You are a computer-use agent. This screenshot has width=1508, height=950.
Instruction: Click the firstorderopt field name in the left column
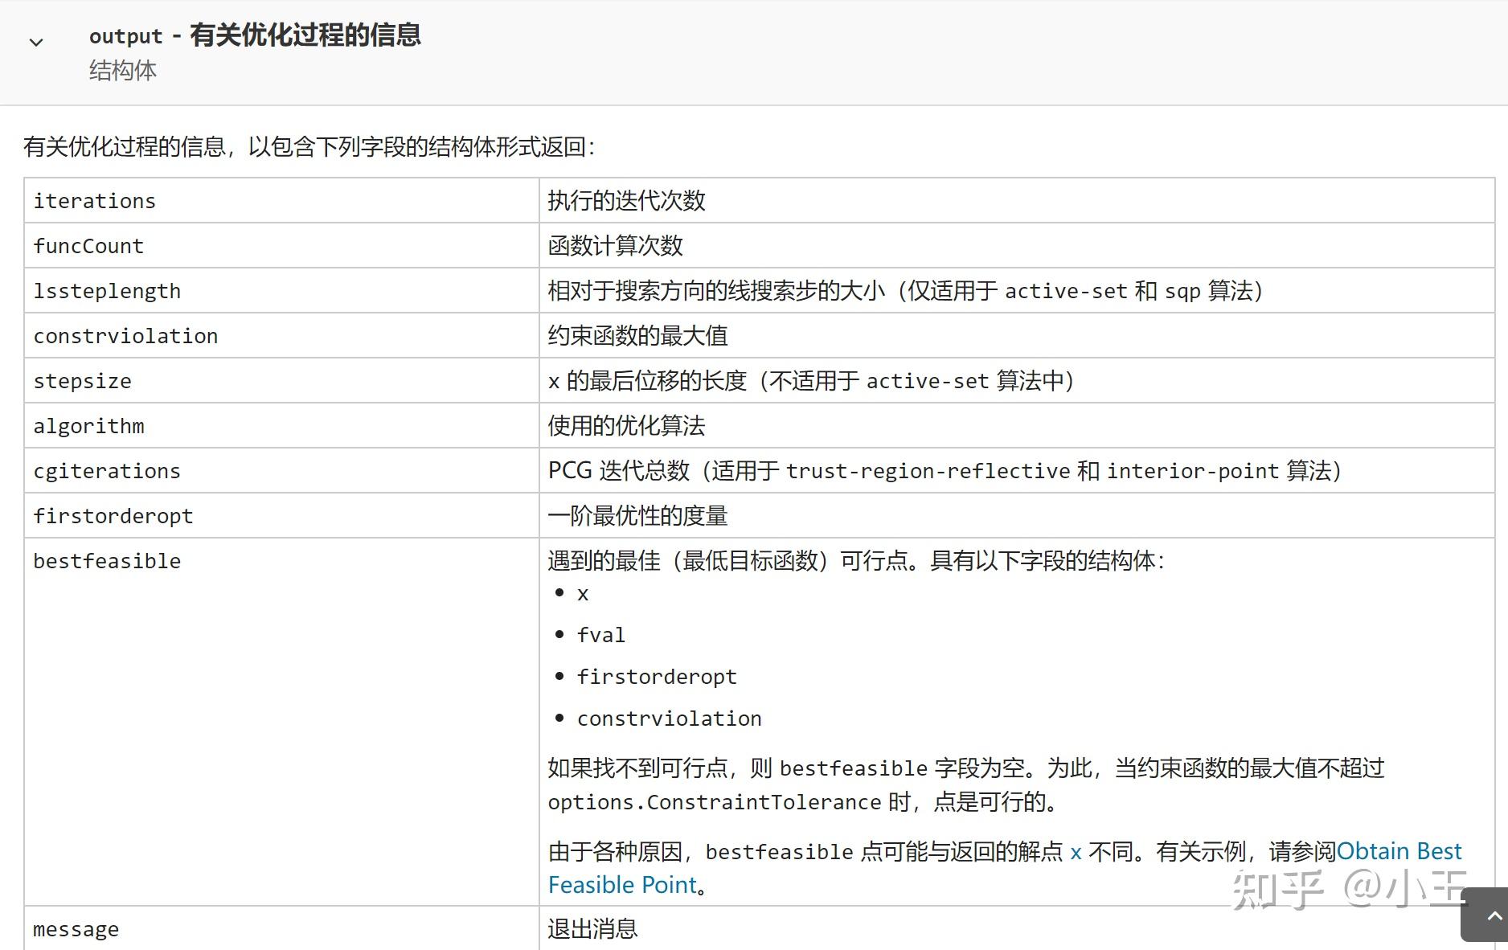click(113, 516)
